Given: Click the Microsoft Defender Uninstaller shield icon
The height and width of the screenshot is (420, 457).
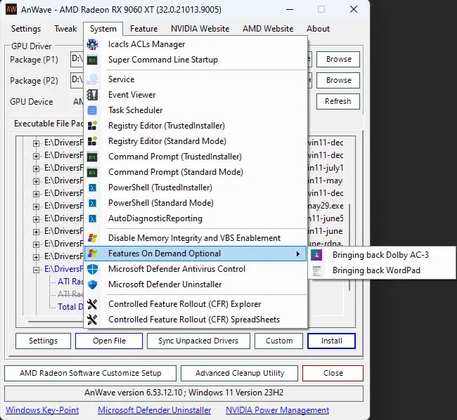Looking at the screenshot, I should 92,284.
